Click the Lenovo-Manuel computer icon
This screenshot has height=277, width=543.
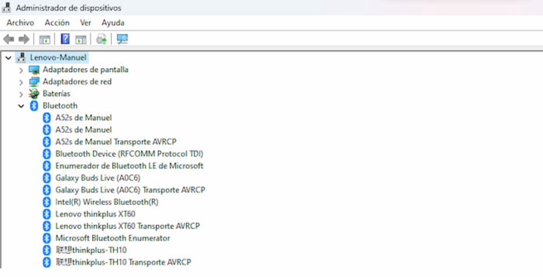click(21, 57)
